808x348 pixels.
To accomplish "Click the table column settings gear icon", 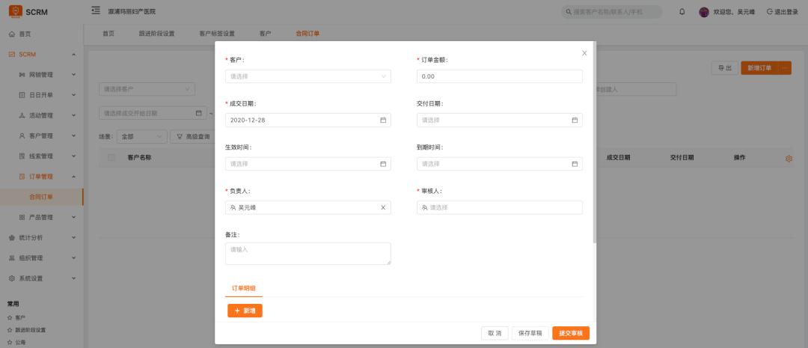I will pos(789,158).
